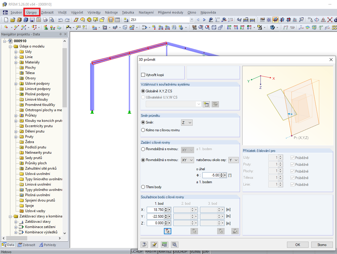
Task: Save the model with the diskette icon
Action: (32, 20)
